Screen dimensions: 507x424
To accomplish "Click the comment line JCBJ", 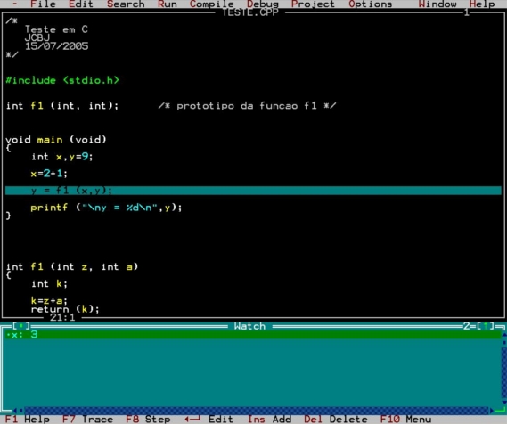I will [37, 37].
